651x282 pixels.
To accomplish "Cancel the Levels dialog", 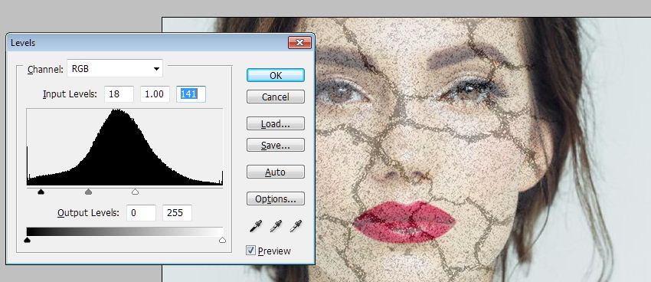I will pos(276,97).
